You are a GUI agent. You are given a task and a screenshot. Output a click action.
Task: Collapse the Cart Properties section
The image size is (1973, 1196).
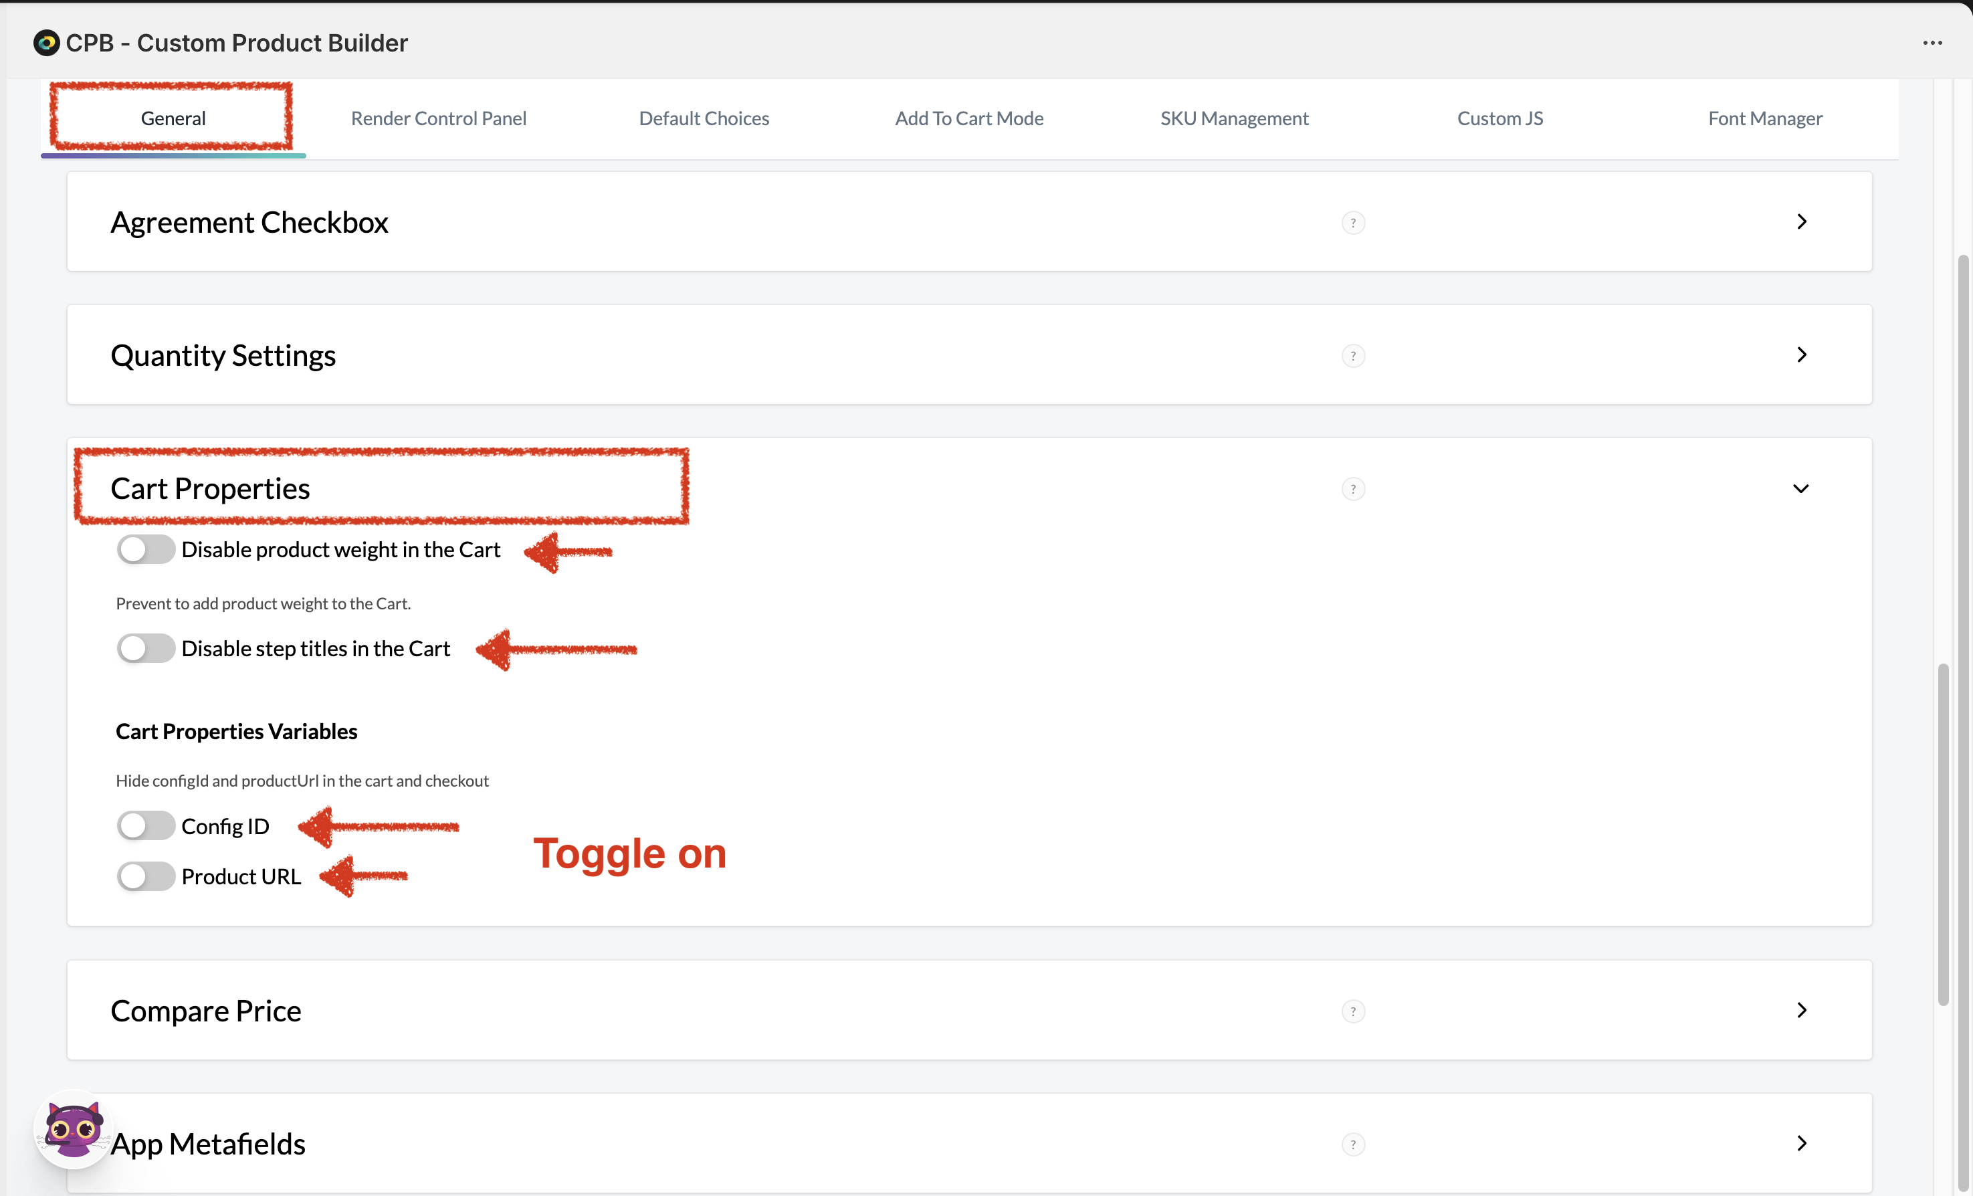(1801, 489)
